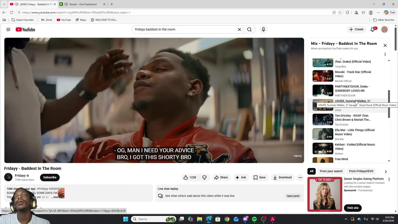Viewport: 398px width, 224px height.
Task: Open Fridayy channel avatar
Action: tap(8, 177)
